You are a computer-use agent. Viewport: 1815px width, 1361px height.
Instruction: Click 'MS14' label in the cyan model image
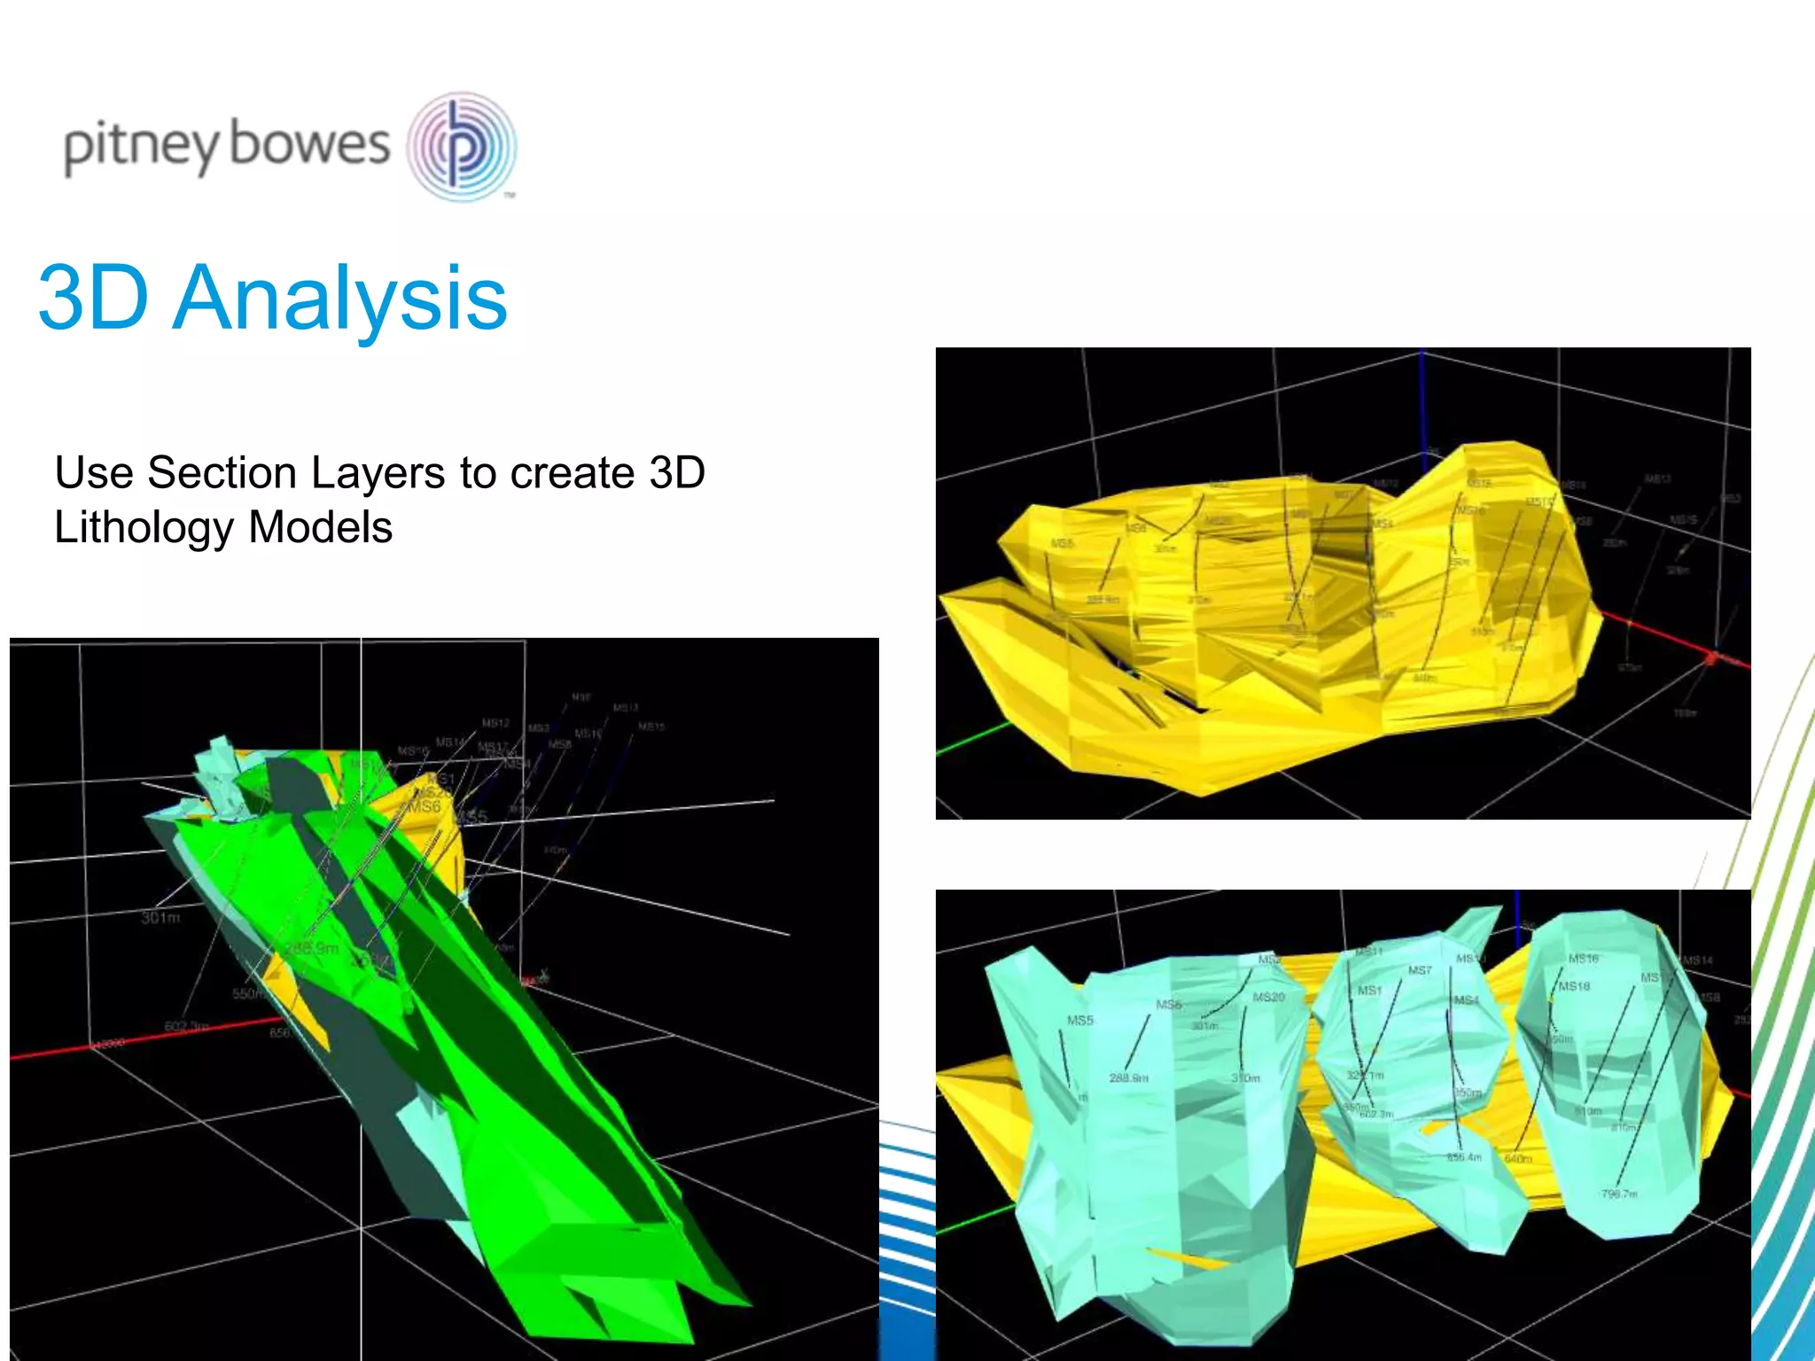(1698, 960)
